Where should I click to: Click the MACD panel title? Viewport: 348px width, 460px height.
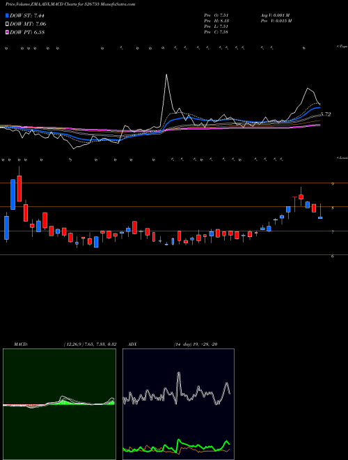pyautogui.click(x=21, y=344)
